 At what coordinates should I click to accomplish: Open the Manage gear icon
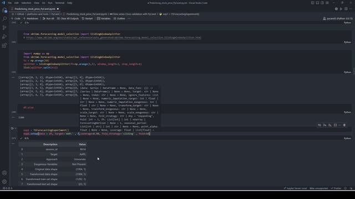click(x=4, y=182)
